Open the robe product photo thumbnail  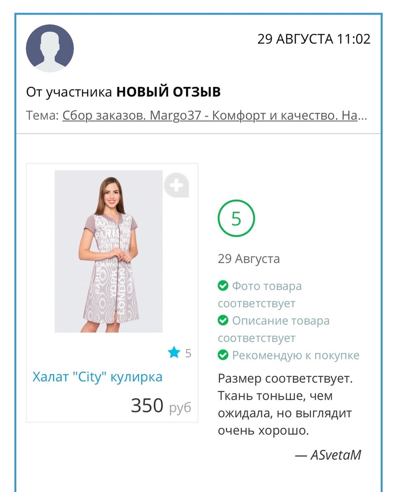[x=108, y=251]
